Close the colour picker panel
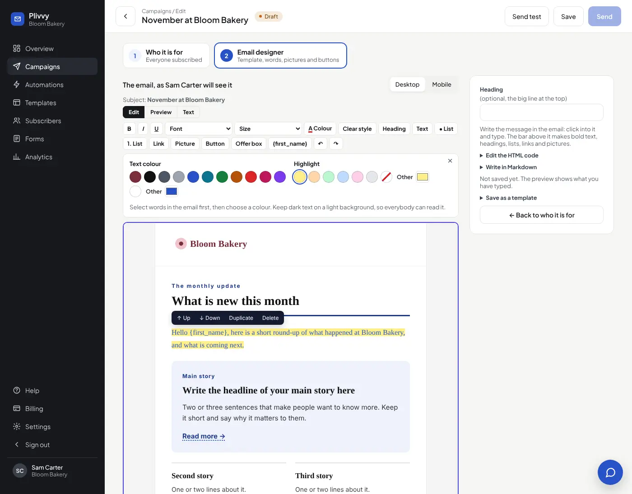632x494 pixels. coord(450,161)
